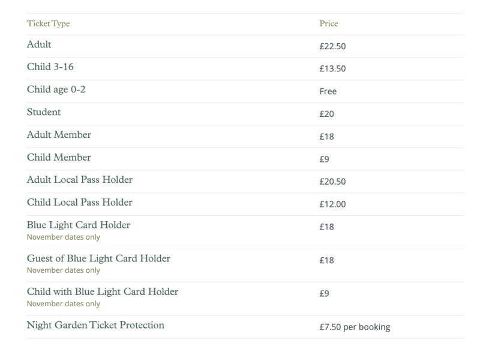
Task: Click the Price column header
Action: pyautogui.click(x=329, y=24)
